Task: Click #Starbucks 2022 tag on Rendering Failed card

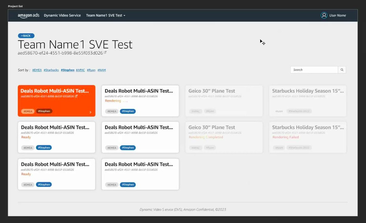Action: tap(299, 148)
